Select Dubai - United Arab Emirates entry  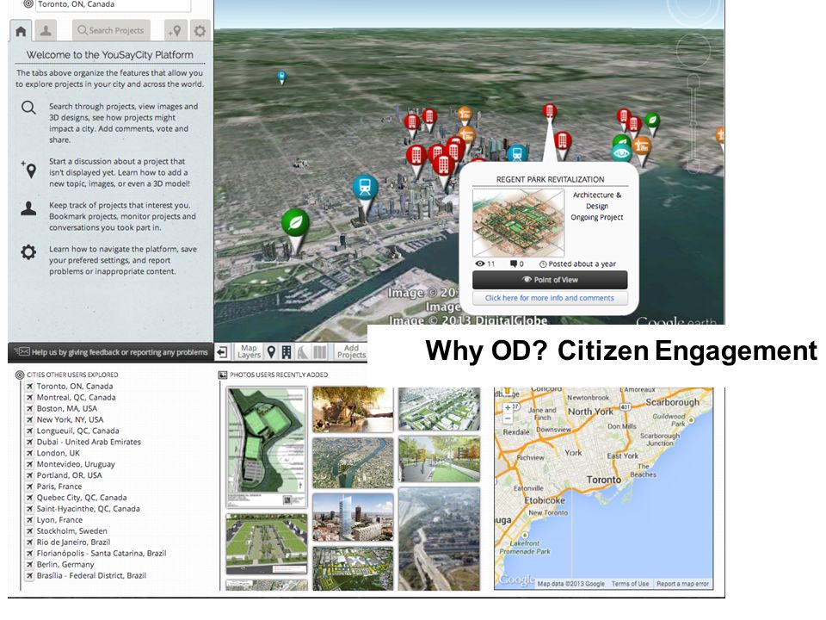89,442
